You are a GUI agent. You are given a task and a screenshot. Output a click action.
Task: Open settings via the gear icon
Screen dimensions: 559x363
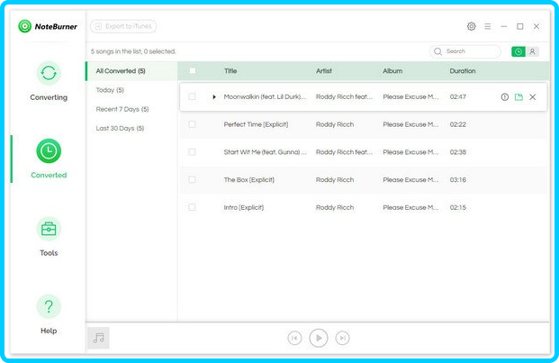[472, 26]
